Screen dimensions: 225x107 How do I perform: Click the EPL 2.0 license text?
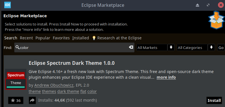point(83,85)
